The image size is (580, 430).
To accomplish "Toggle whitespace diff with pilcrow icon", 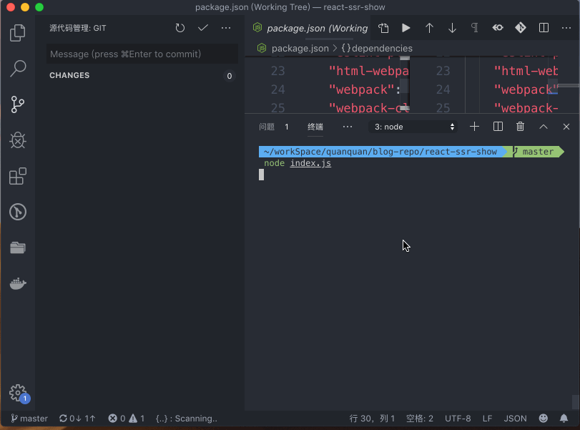I will 475,28.
